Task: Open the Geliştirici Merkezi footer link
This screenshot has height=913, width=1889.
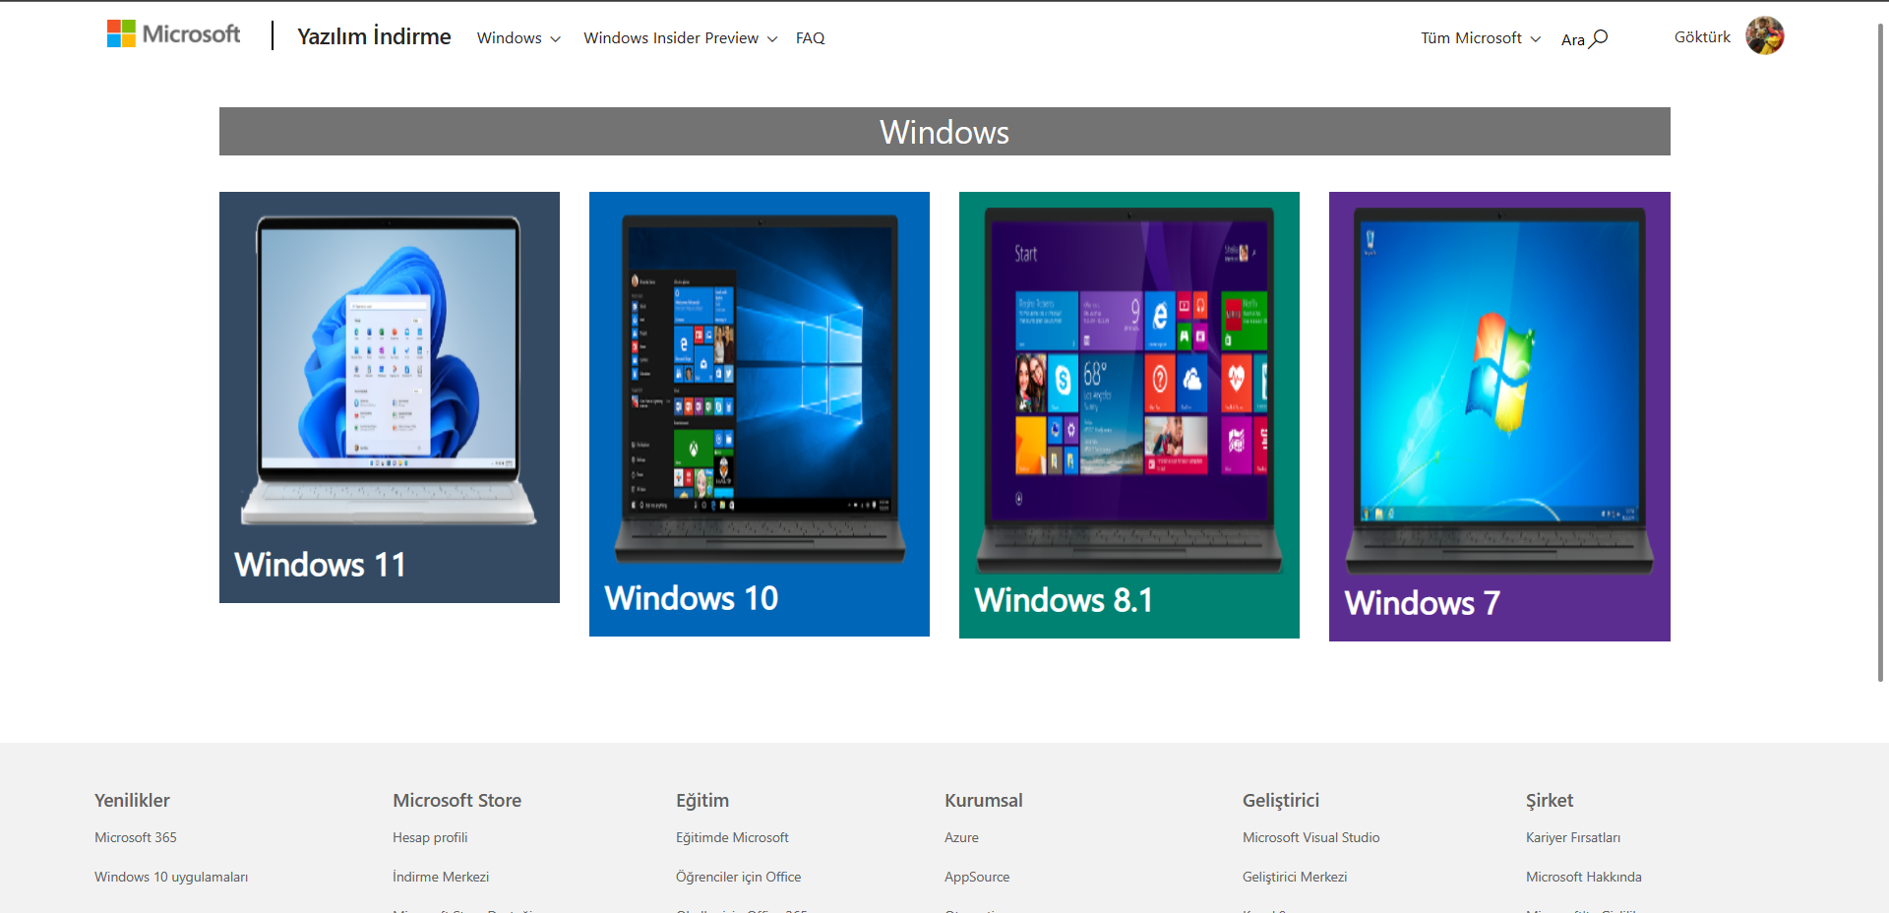Action: point(1295,877)
